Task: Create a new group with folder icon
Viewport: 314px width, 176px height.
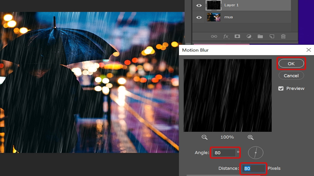Action: [260, 37]
